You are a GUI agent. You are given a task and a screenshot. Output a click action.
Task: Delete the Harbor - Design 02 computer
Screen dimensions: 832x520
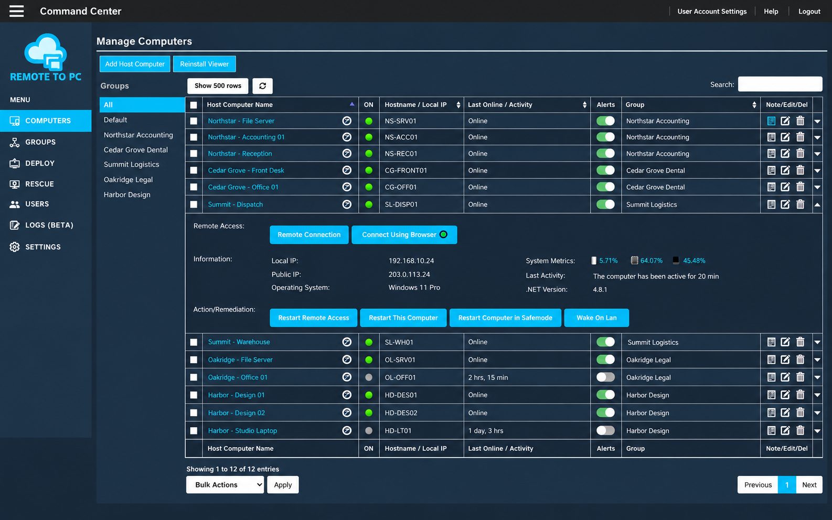click(x=800, y=413)
